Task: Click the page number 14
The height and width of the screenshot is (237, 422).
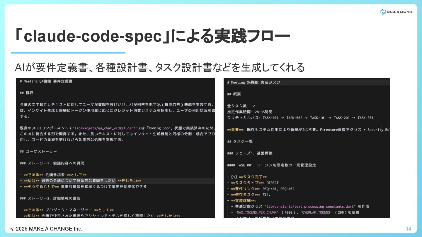Action: (x=409, y=229)
